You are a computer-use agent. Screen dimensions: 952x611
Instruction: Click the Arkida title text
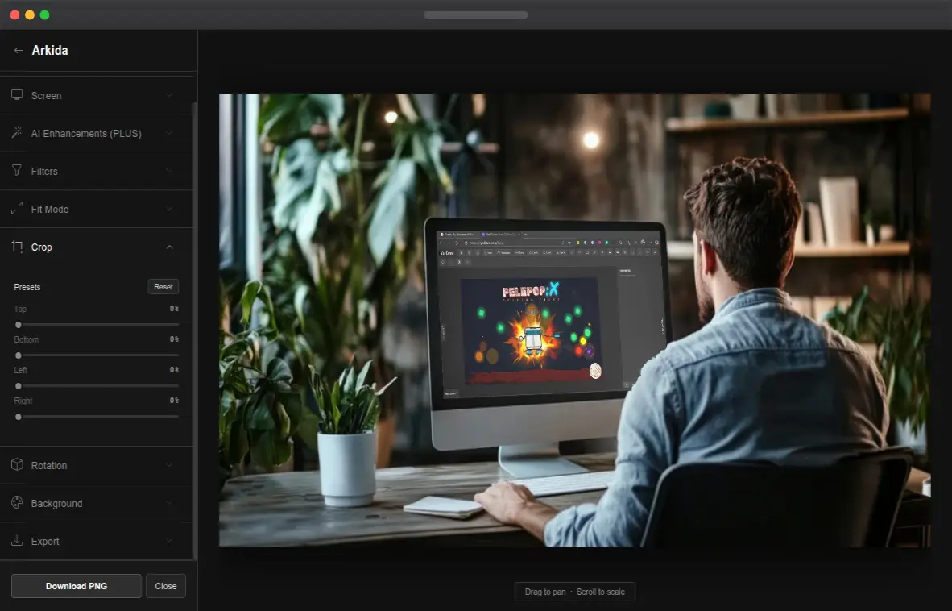[x=50, y=51]
